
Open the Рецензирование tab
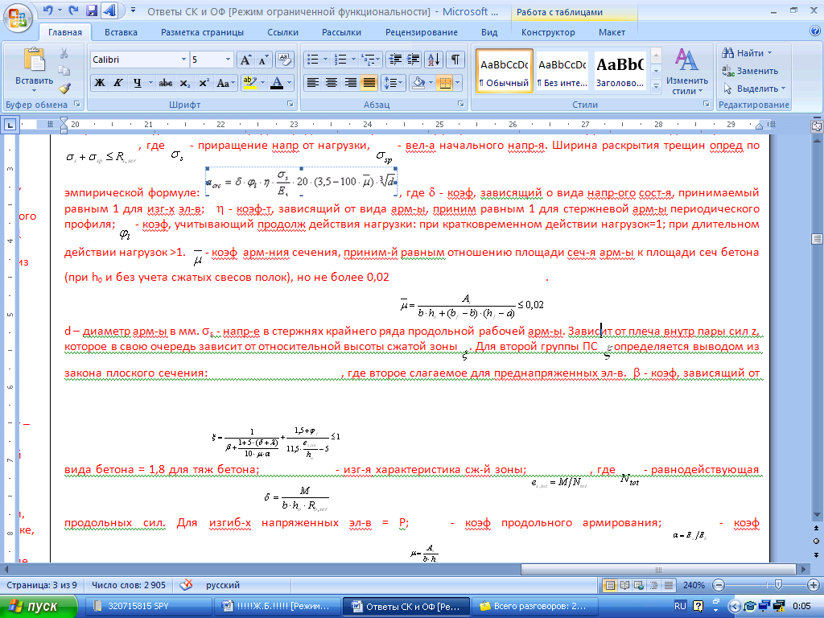[x=422, y=32]
